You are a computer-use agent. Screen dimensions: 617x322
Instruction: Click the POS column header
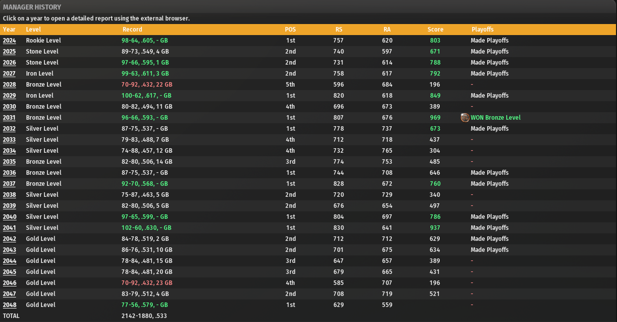(290, 30)
